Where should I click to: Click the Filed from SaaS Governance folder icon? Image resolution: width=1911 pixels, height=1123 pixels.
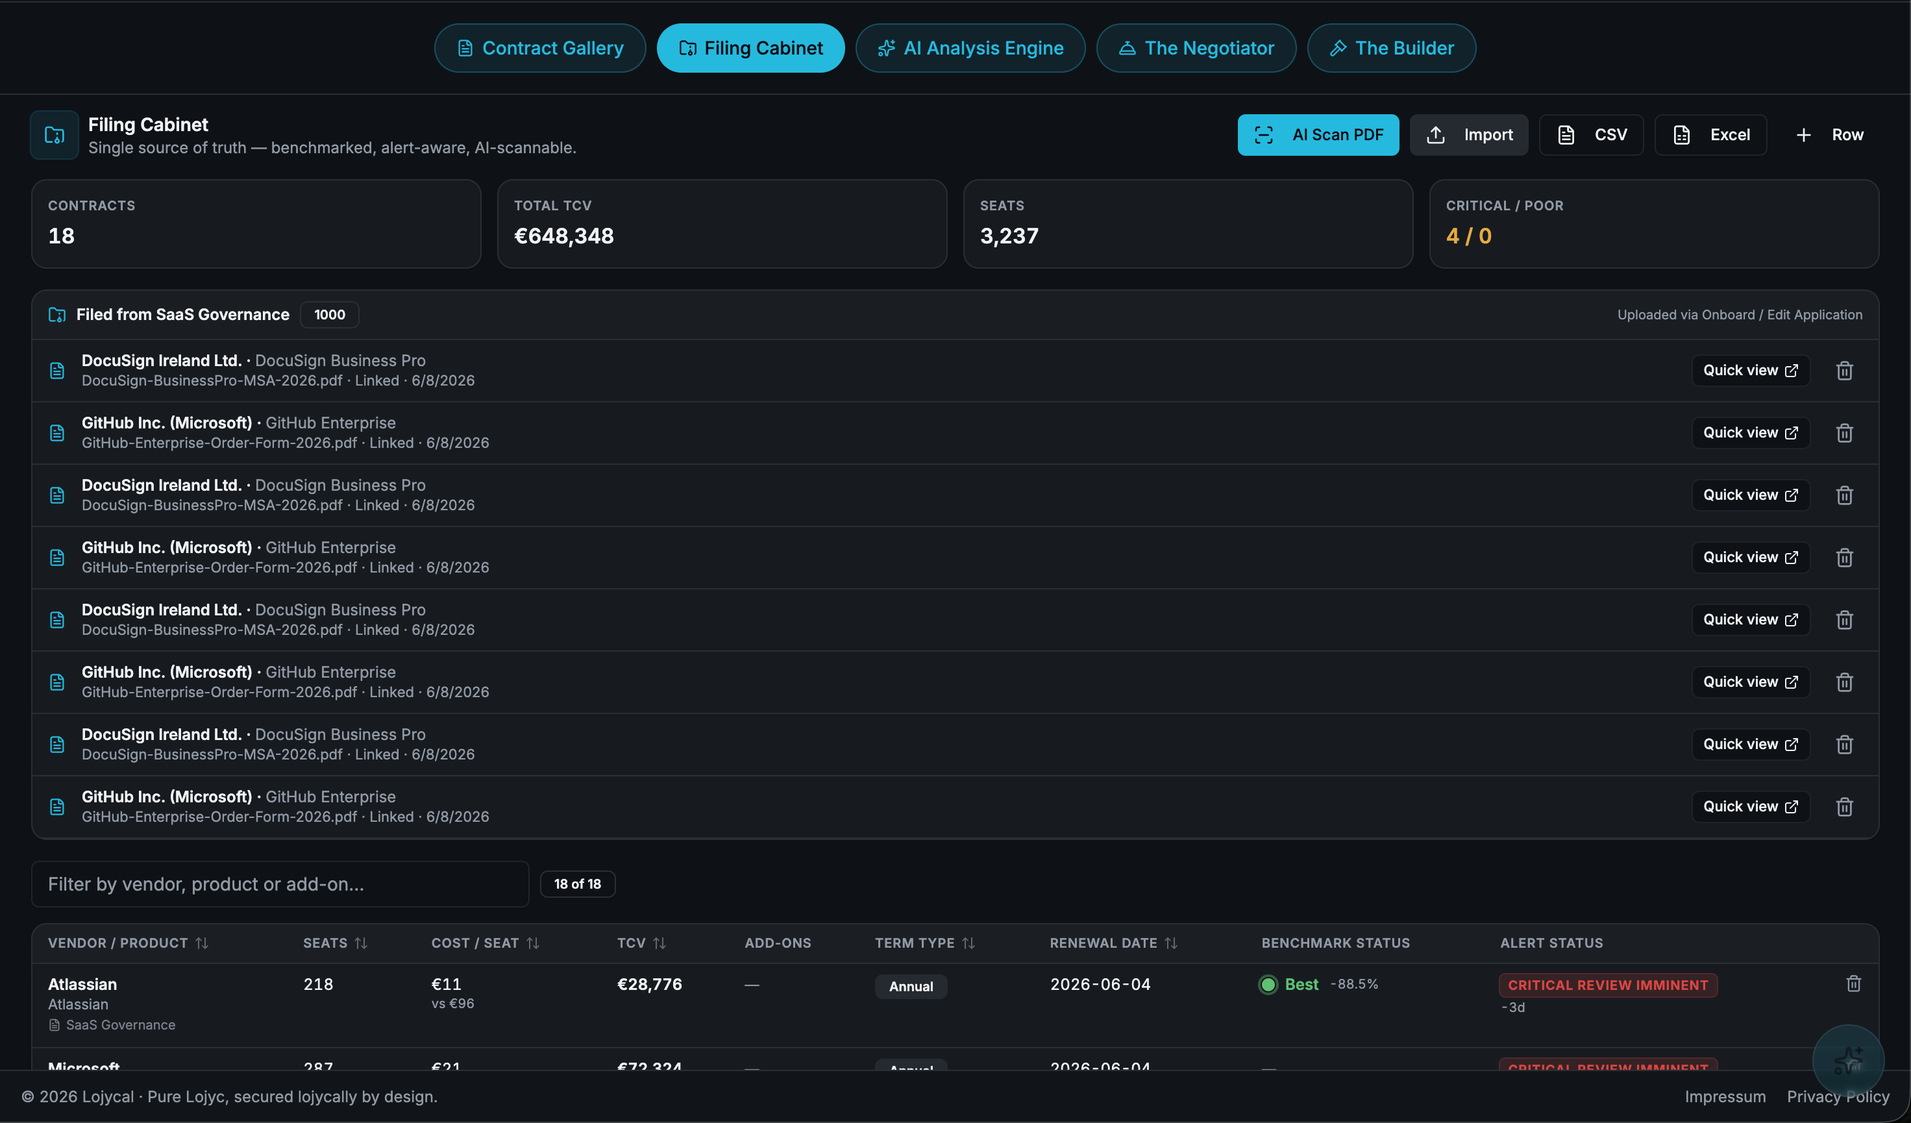57,315
